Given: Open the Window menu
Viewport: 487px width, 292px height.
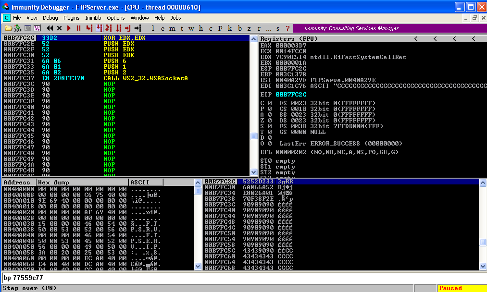Looking at the screenshot, I should point(139,18).
